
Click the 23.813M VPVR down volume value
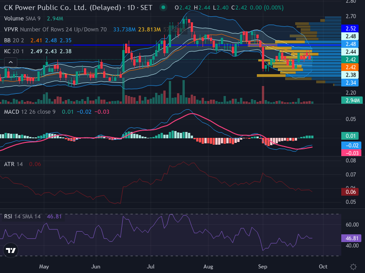click(x=150, y=30)
